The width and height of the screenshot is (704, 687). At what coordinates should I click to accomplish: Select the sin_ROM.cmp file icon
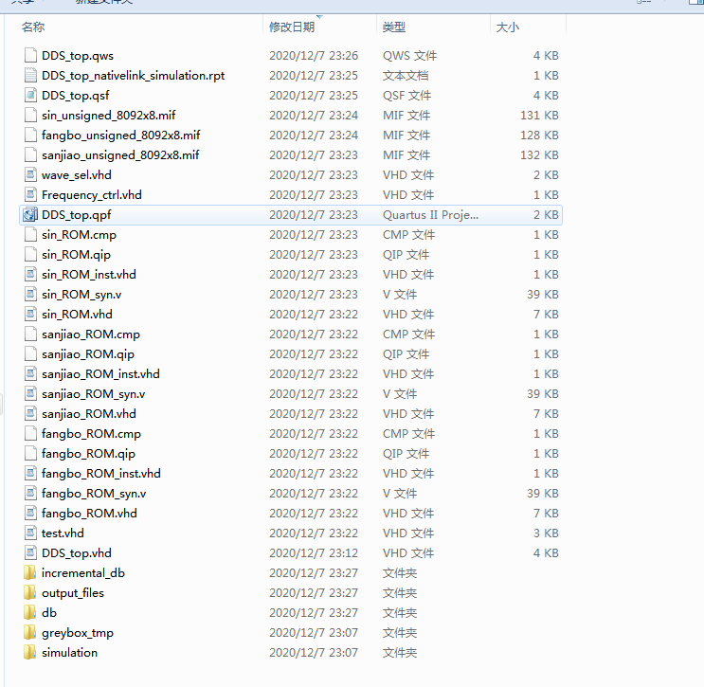(x=30, y=234)
